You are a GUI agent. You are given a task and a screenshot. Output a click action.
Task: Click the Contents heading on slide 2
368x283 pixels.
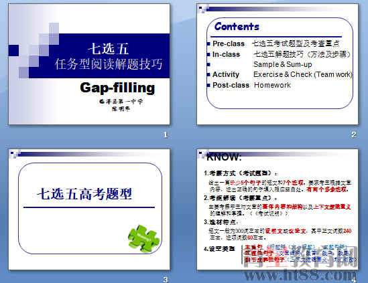[x=237, y=27]
